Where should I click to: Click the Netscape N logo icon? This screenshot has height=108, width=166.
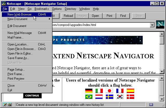click(x=160, y=25)
